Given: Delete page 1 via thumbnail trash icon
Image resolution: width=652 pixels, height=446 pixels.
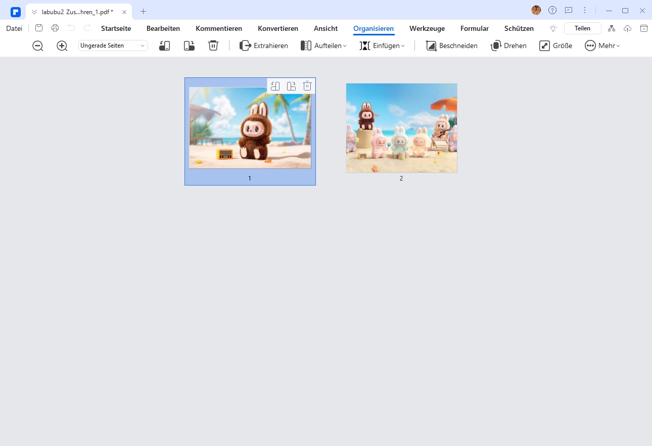Looking at the screenshot, I should [x=307, y=86].
